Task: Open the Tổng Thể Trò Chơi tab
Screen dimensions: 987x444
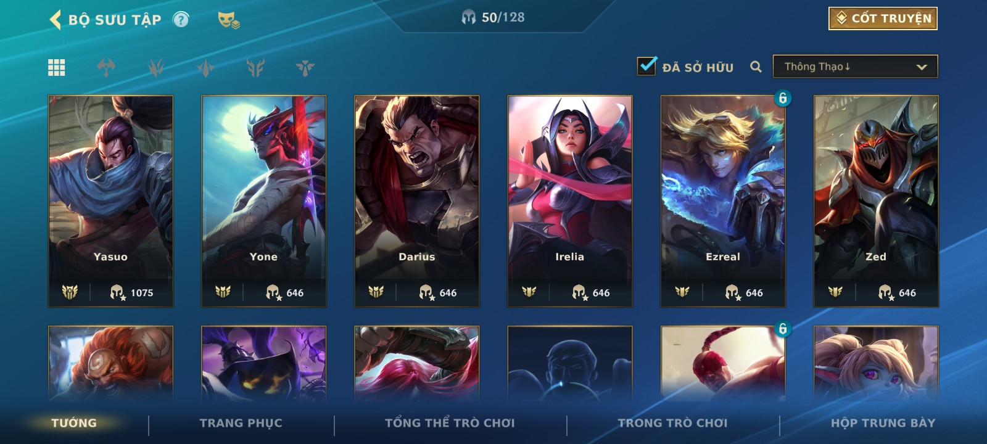Action: 450,423
